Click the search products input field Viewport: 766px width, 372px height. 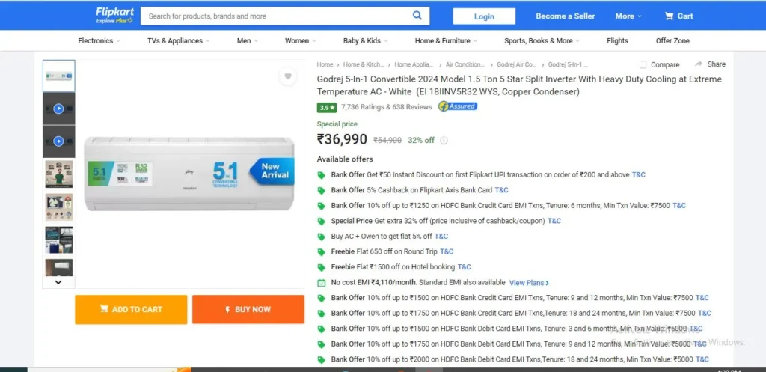pos(277,16)
